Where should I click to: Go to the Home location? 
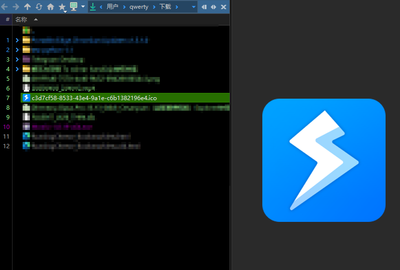coord(51,7)
